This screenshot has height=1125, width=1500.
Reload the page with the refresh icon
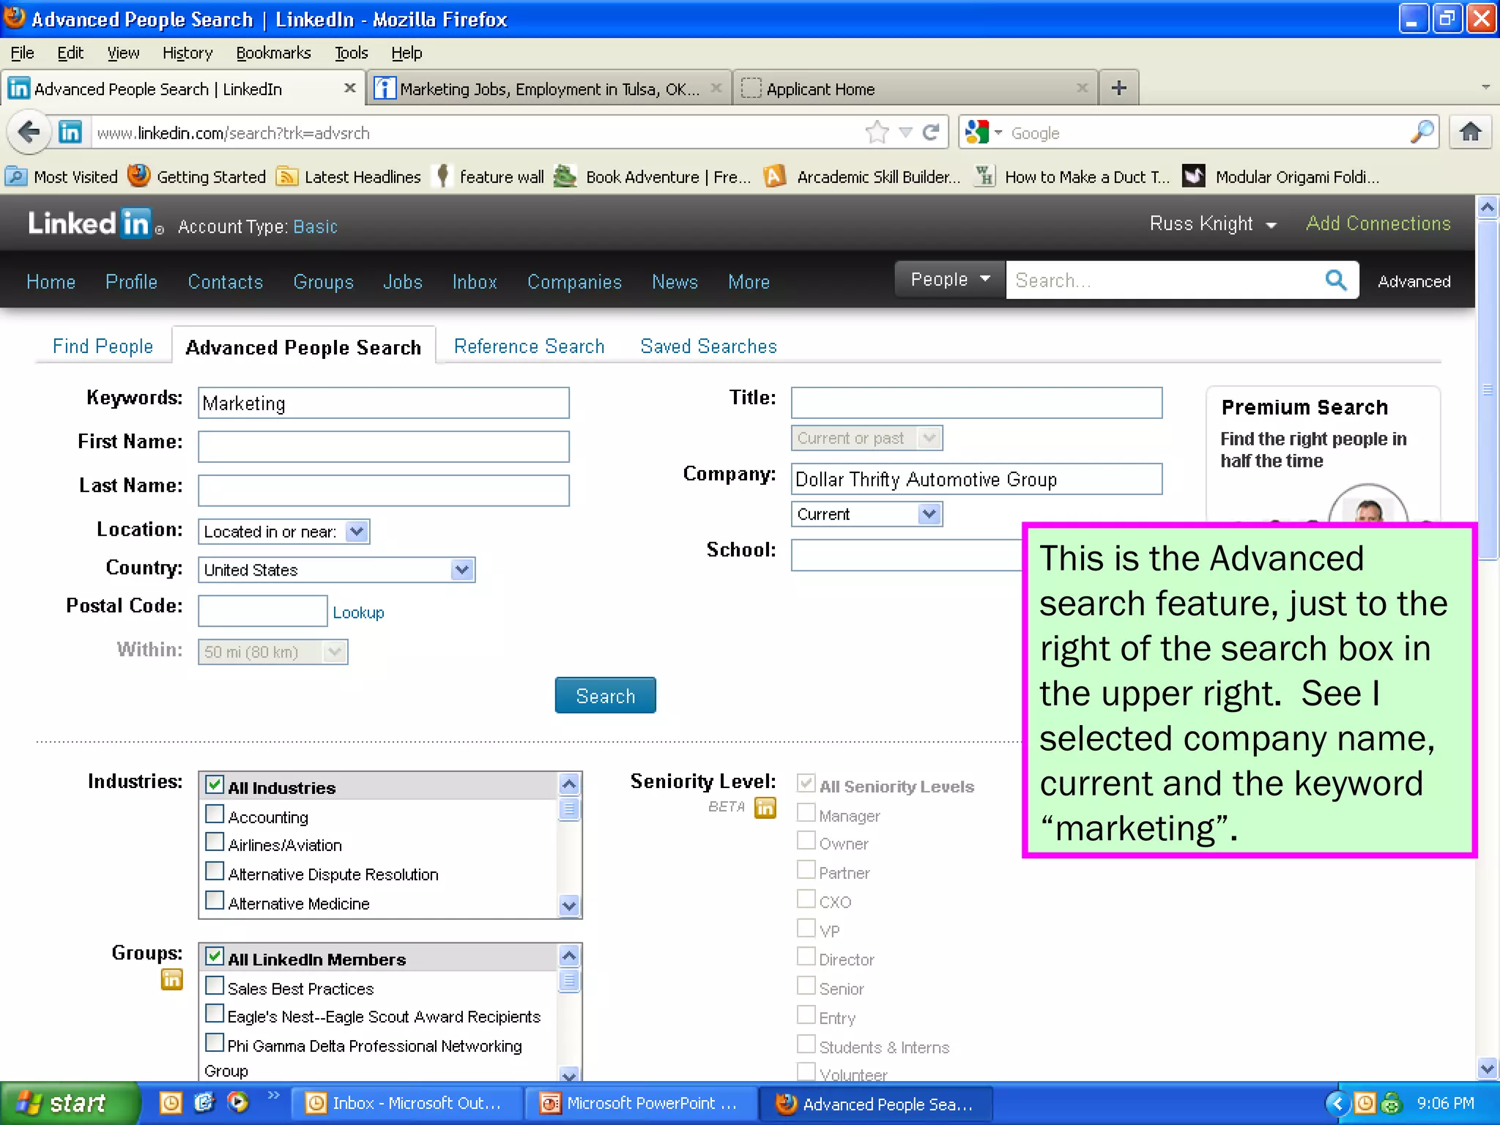[x=931, y=133]
